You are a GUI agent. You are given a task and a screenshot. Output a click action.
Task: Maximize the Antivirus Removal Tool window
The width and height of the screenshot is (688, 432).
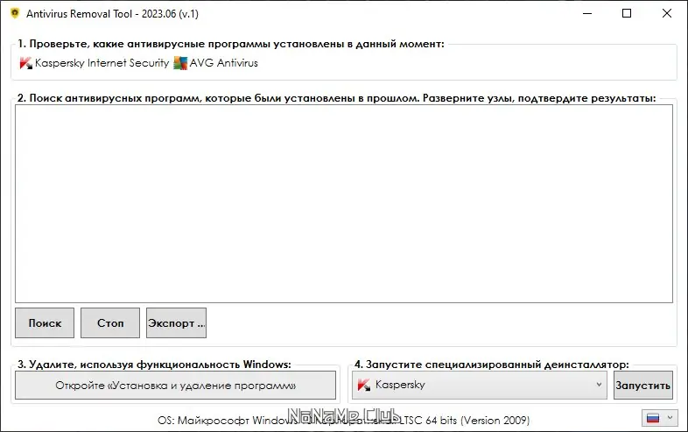click(627, 14)
